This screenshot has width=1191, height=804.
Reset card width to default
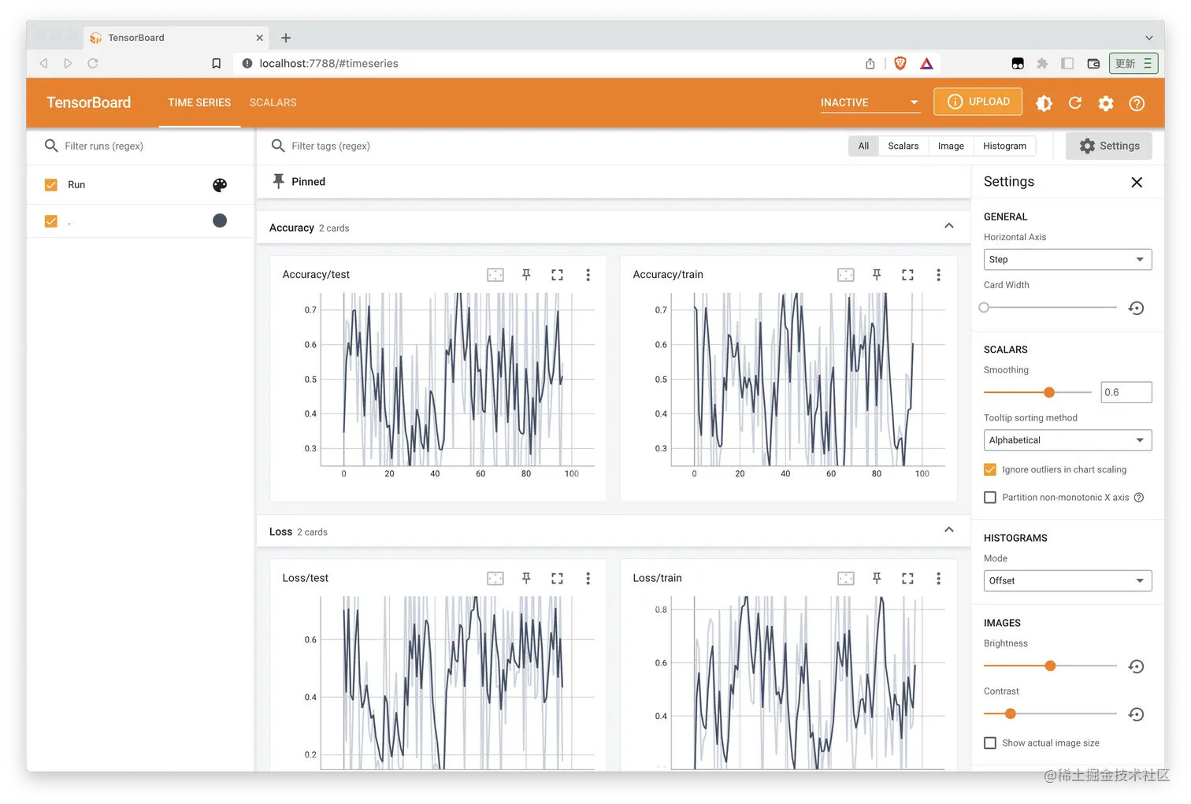1136,308
